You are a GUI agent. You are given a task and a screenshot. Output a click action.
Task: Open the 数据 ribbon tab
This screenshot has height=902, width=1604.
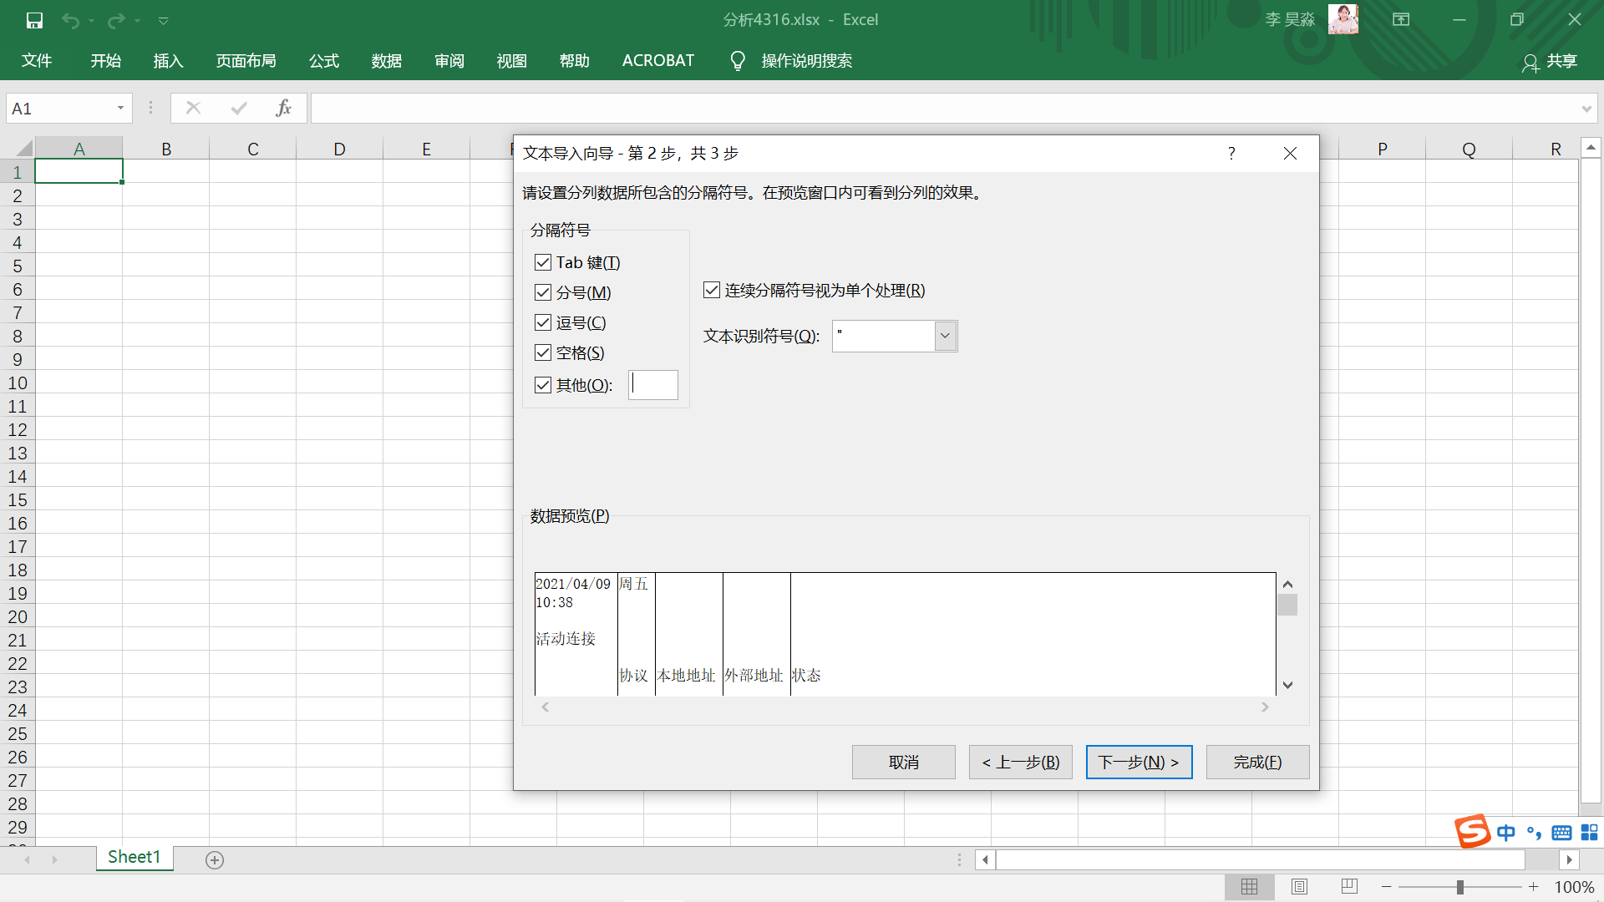click(x=387, y=60)
